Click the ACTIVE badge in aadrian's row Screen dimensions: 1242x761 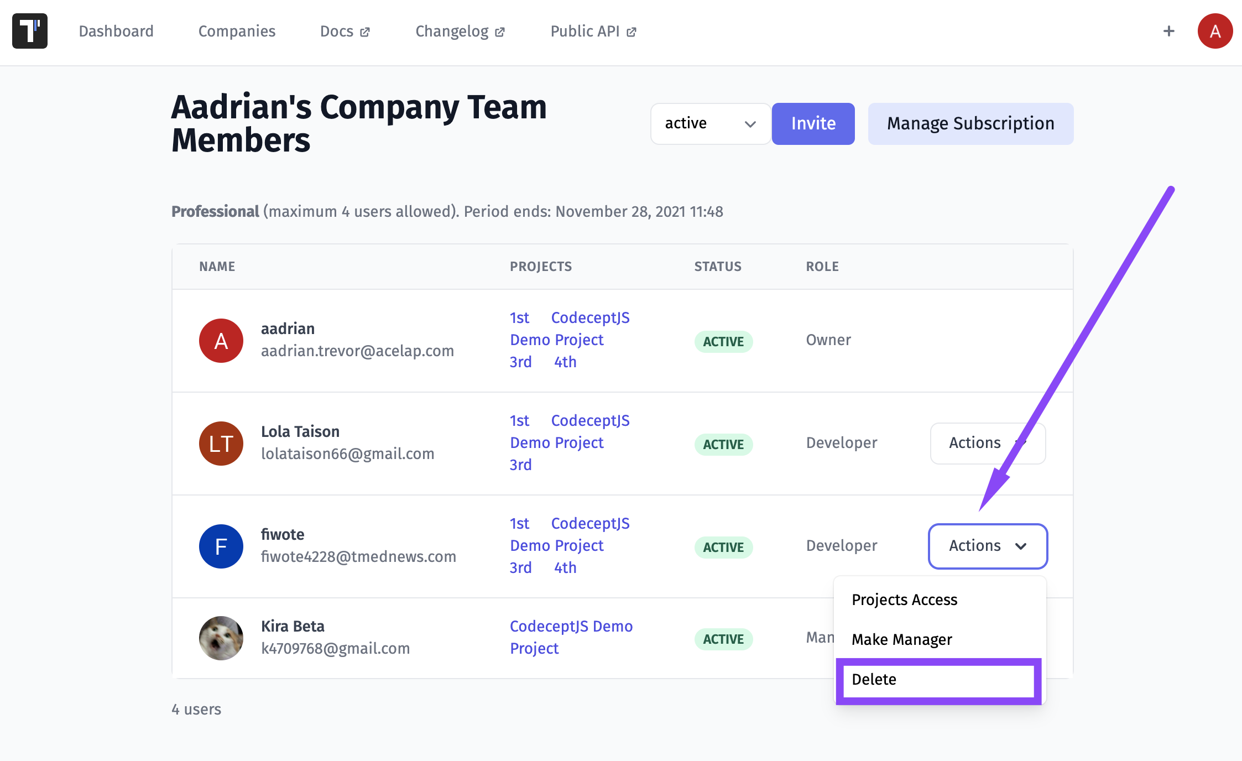click(723, 341)
